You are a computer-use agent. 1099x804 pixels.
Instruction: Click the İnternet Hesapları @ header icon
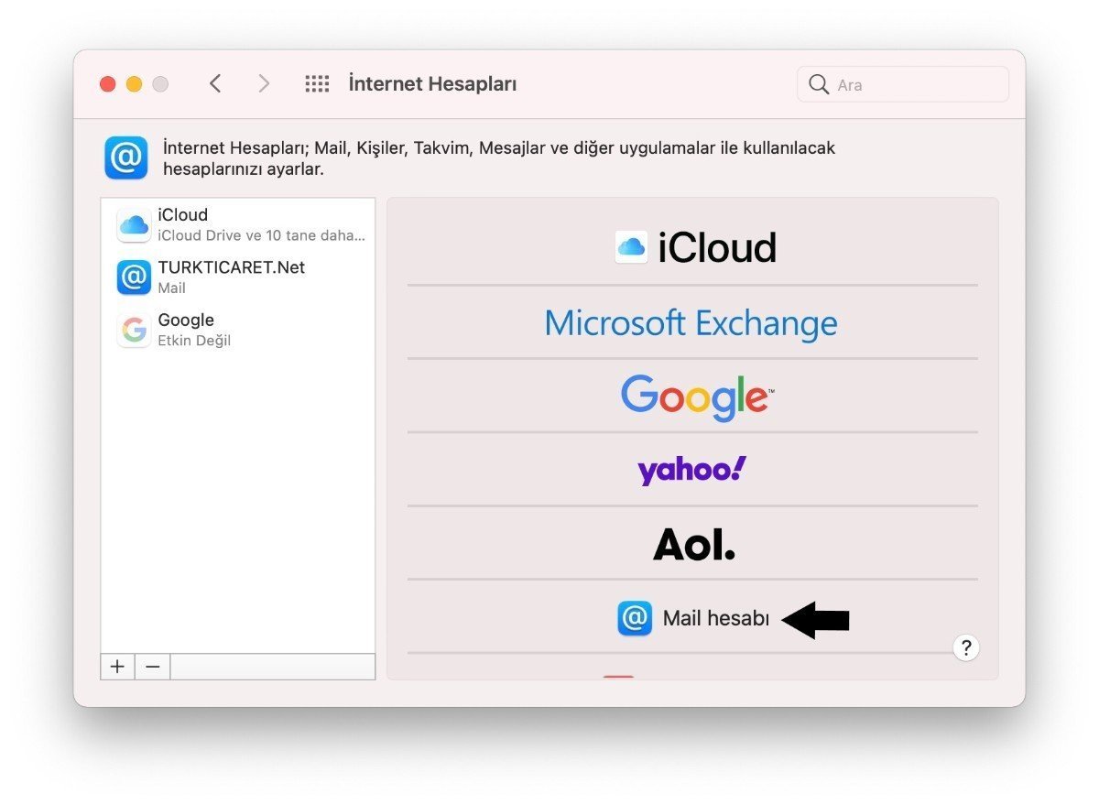pyautogui.click(x=125, y=158)
